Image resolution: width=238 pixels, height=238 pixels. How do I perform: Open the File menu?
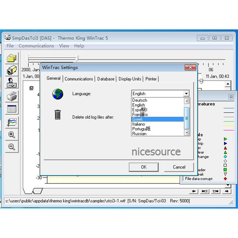coord(10,46)
